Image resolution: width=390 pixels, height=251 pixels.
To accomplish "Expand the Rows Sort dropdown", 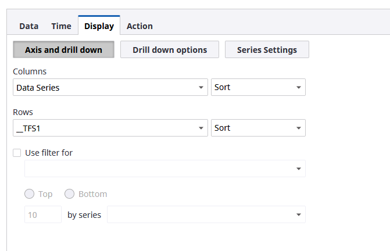I will [x=257, y=128].
